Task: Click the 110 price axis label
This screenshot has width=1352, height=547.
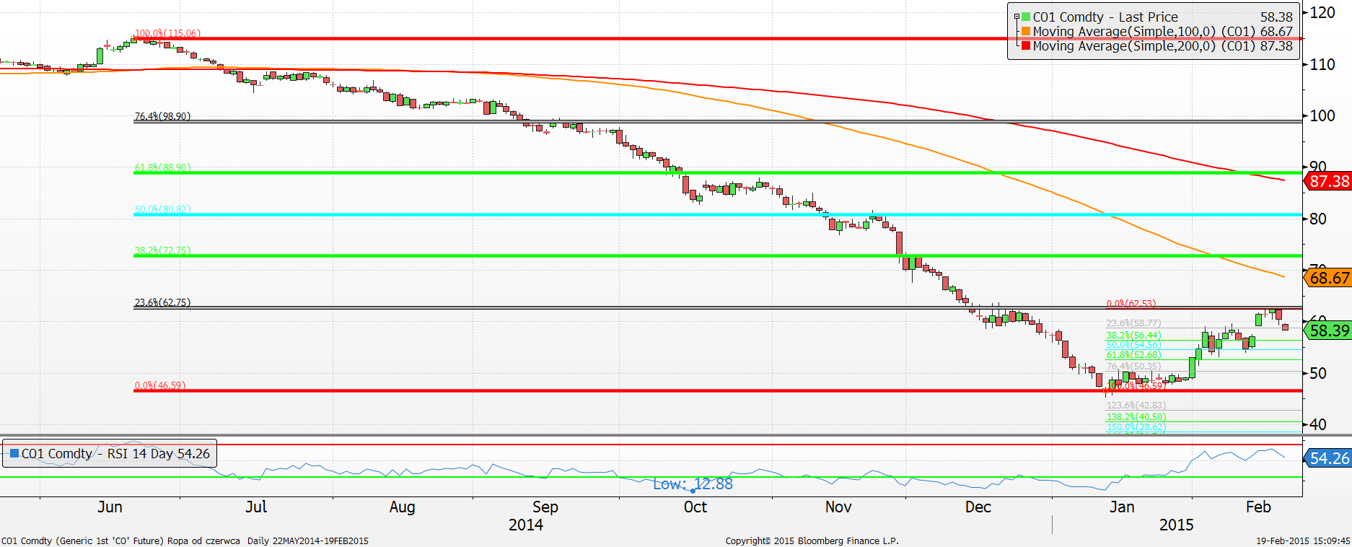Action: pos(1323,64)
